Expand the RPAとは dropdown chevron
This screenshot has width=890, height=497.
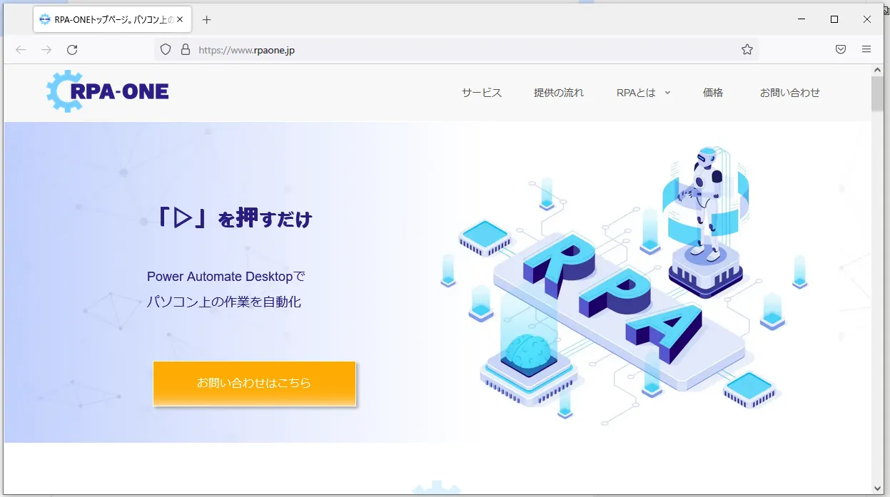point(667,93)
